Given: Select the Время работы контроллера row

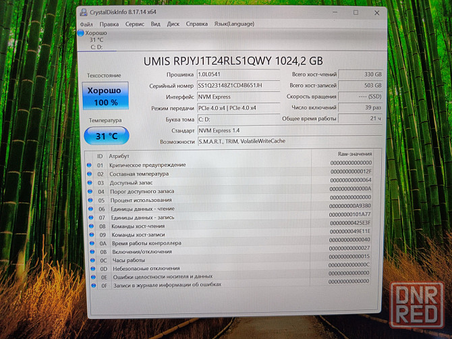Looking at the screenshot, I should tap(230, 242).
